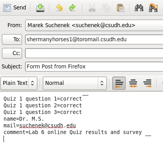Viewport: 163px width, 147px height.
Task: Click the empty Cc recipients field
Action: (x=94, y=53)
